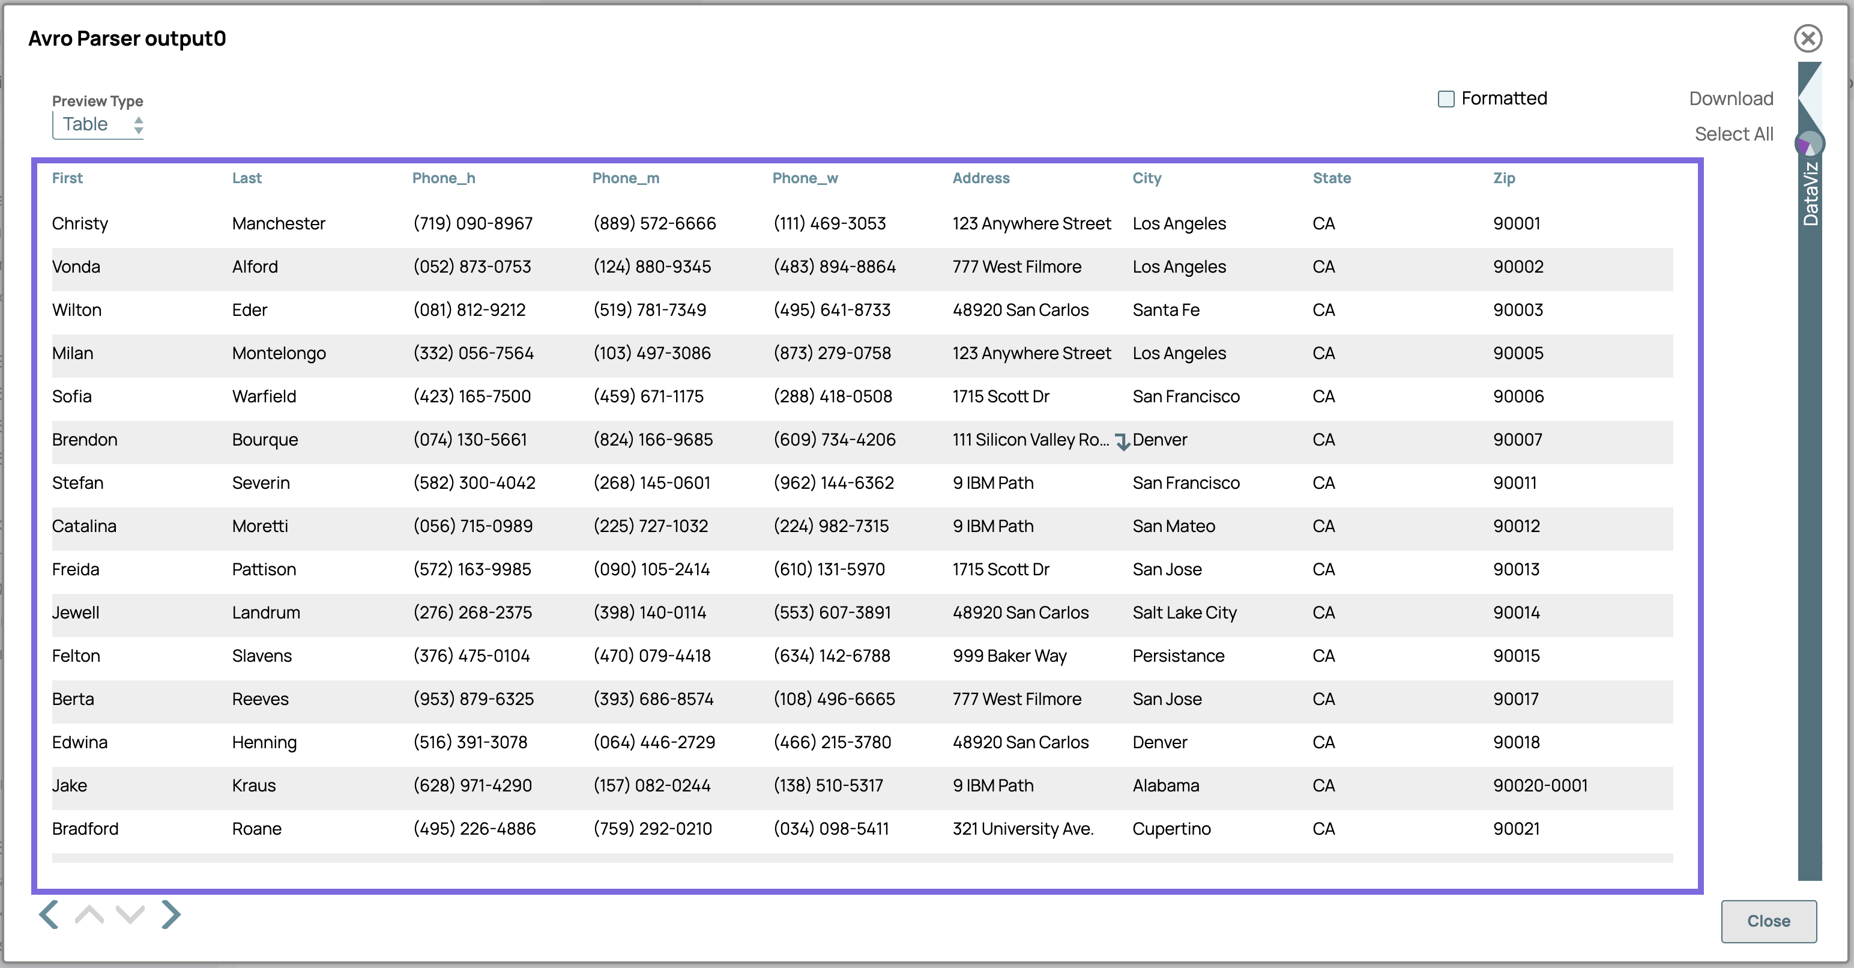Click the scroll up chevron arrow
Viewport: 1854px width, 968px height.
click(x=89, y=915)
